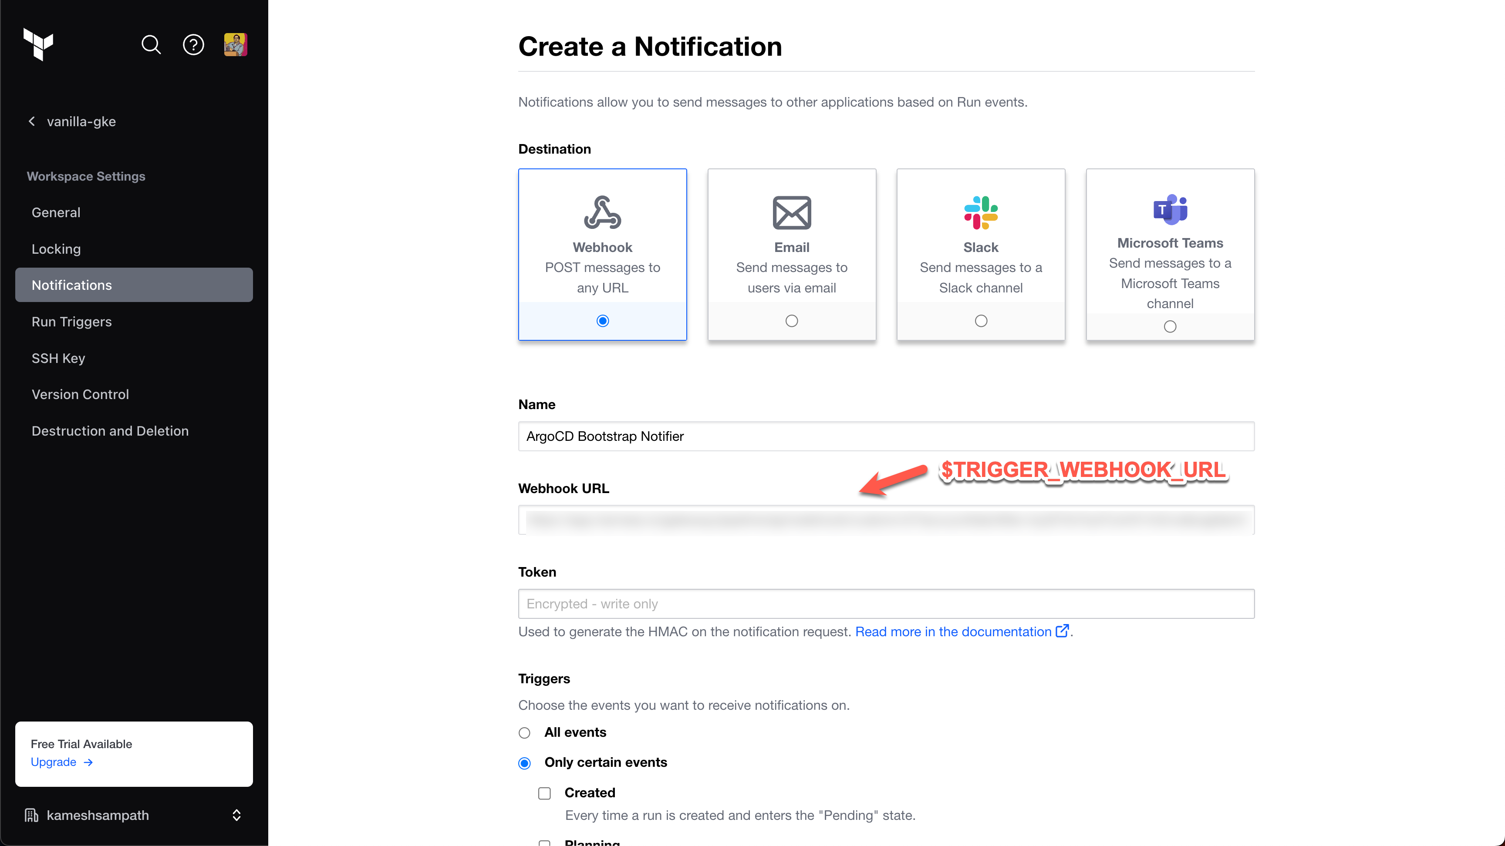The height and width of the screenshot is (846, 1505).
Task: Click the Token input field
Action: [886, 604]
